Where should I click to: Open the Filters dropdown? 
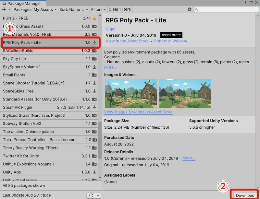98,9
